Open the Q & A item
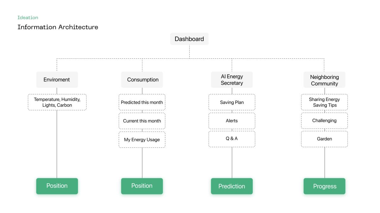Image resolution: width=380 pixels, height=213 pixels. pos(232,139)
